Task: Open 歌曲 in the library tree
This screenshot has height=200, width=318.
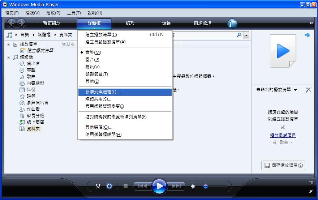Action: 31,77
